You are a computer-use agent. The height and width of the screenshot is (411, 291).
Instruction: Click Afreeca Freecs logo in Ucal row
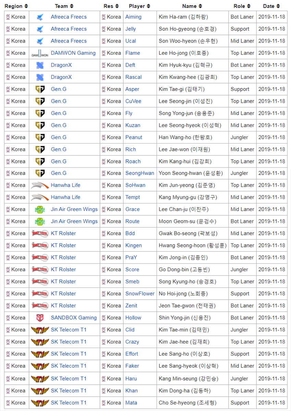40,41
